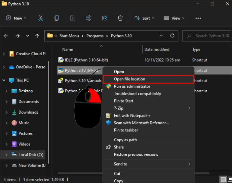The width and height of the screenshot is (232, 183).
Task: Click the Copy icon in toolbar
Action: (x=57, y=18)
